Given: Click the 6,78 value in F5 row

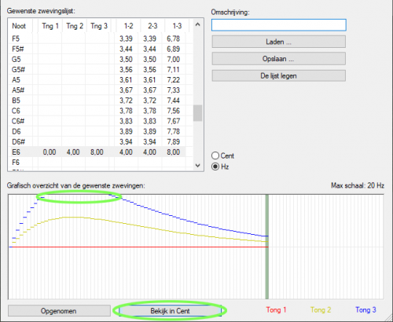Looking at the screenshot, I should click(173, 38).
